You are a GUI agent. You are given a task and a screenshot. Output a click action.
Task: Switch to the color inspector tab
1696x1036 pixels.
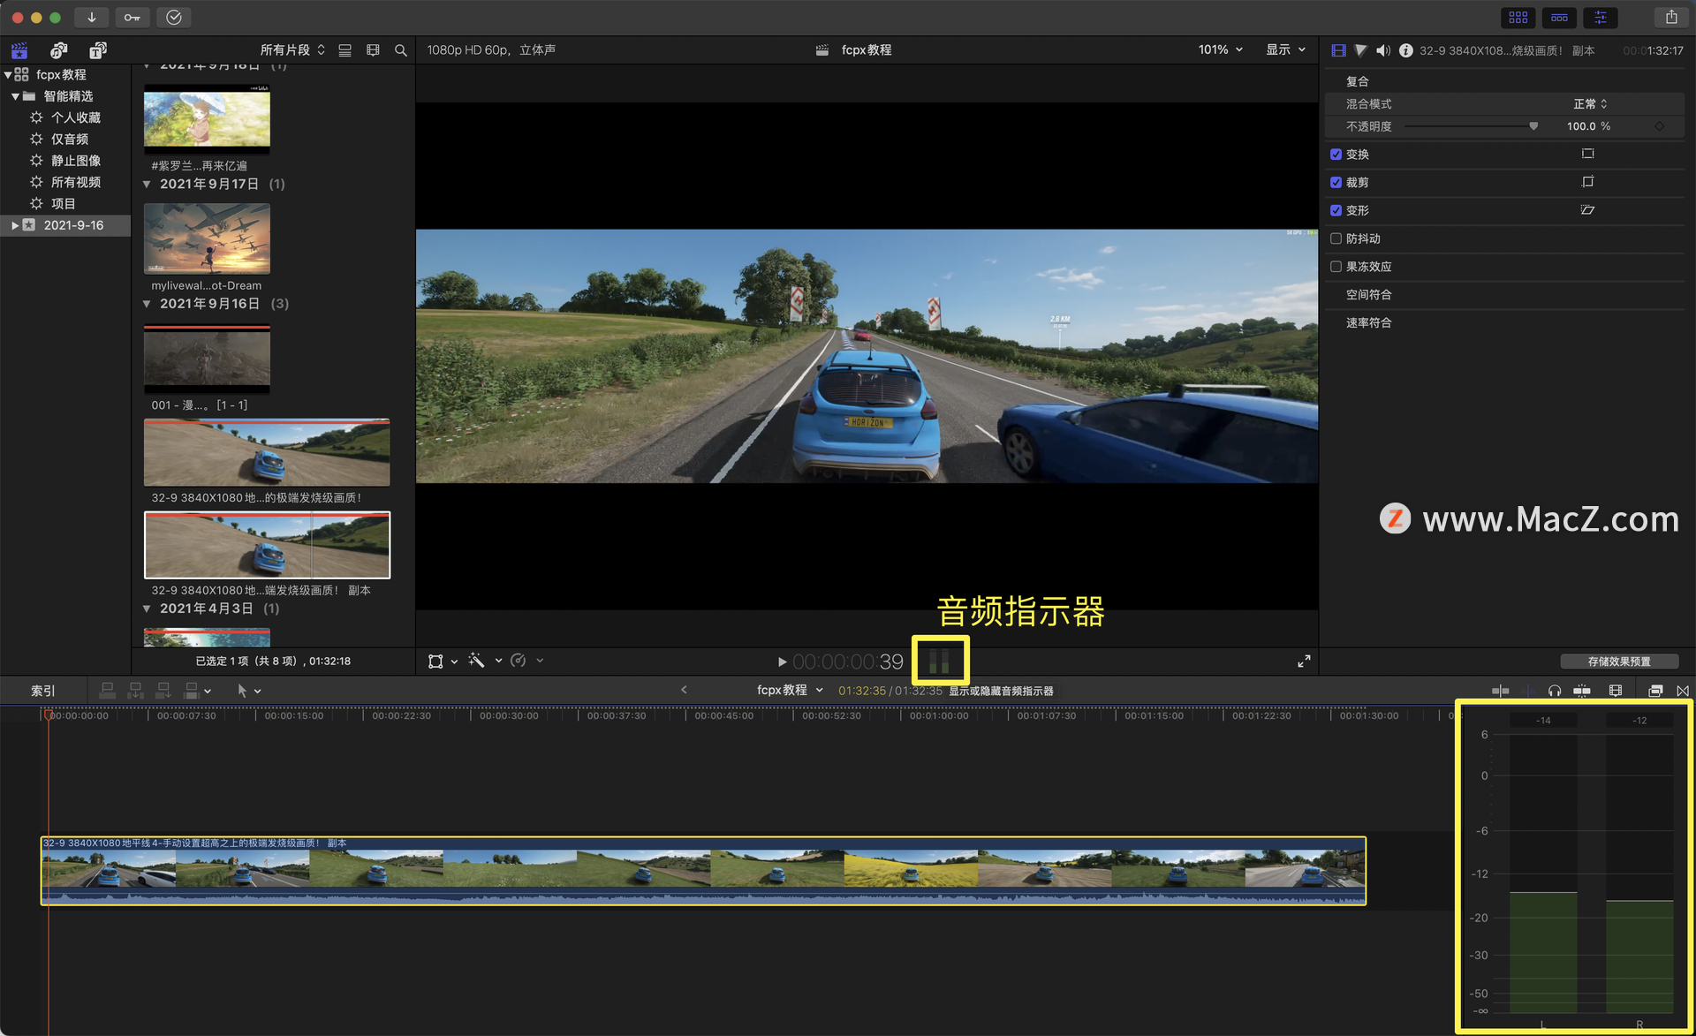coord(1360,50)
